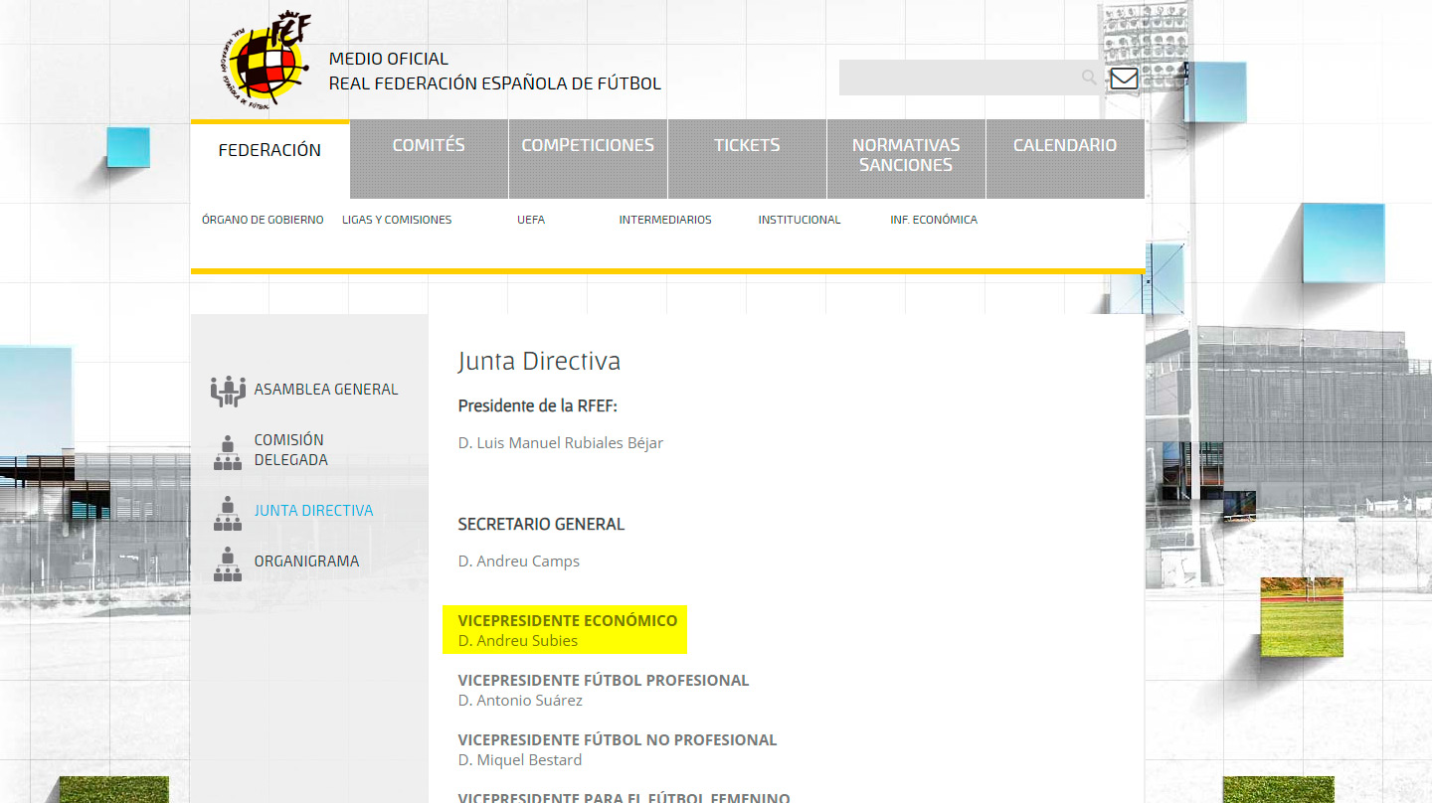
Task: Click the search magnifier icon
Action: (x=1090, y=78)
